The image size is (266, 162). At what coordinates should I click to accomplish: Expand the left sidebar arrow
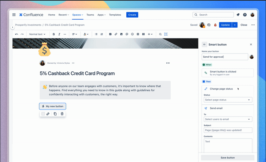pyautogui.click(x=12, y=27)
